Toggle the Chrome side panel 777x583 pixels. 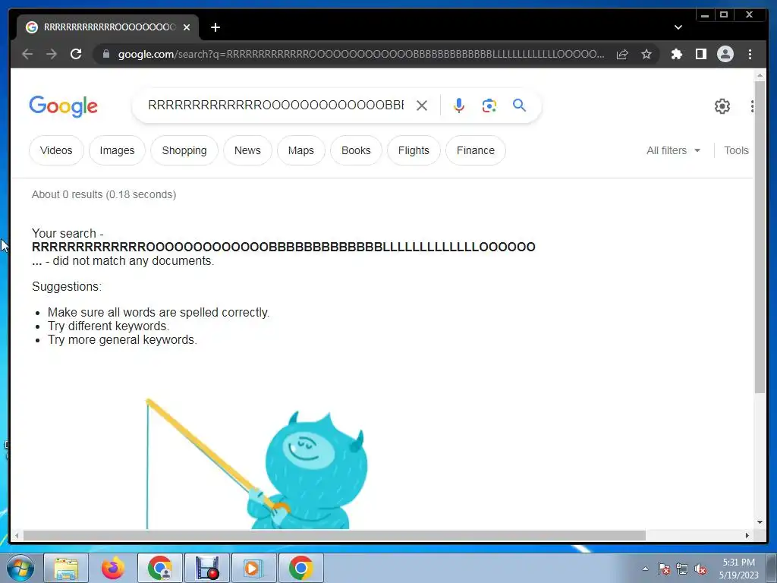(x=700, y=54)
